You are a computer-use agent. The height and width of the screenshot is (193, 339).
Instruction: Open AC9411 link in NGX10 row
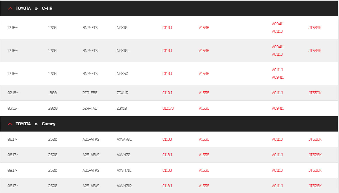tap(278, 24)
